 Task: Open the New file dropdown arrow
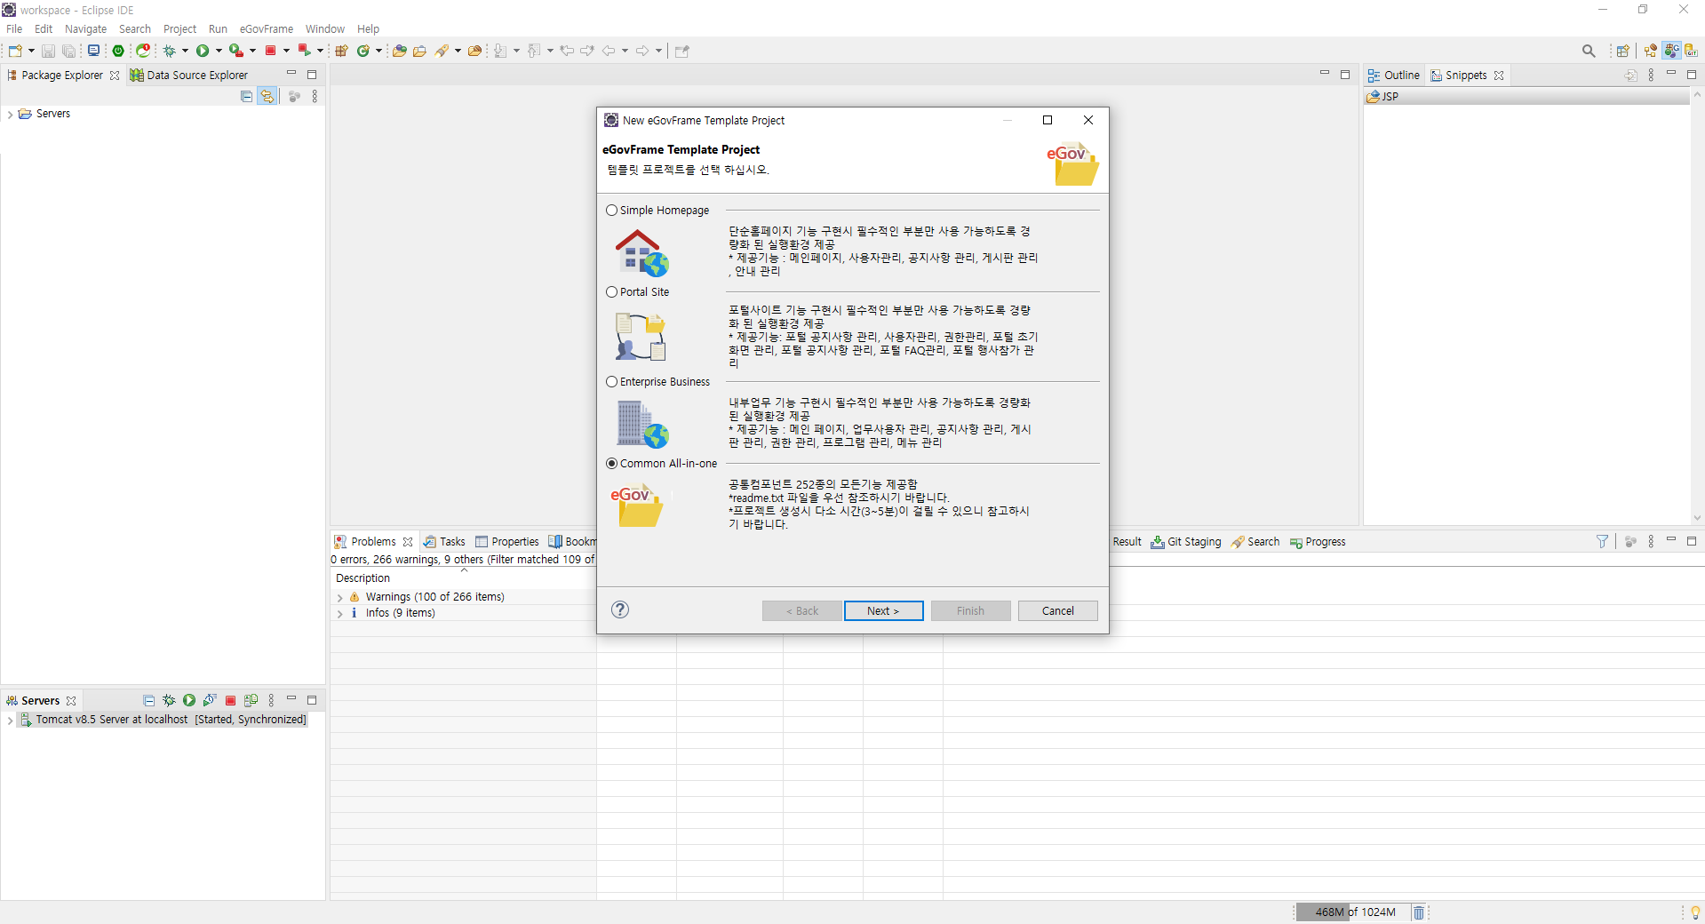click(x=31, y=51)
